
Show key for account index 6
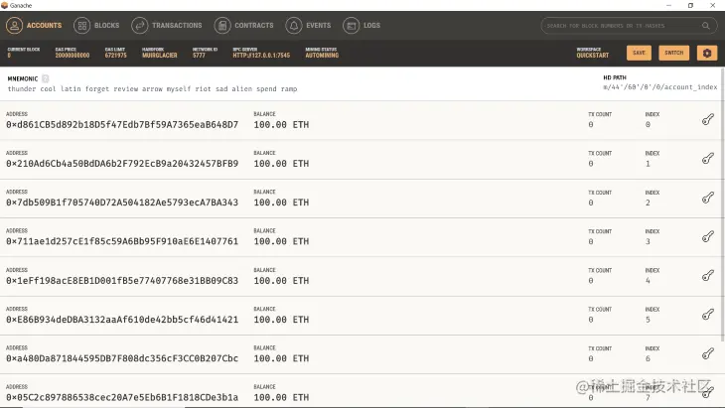point(708,354)
